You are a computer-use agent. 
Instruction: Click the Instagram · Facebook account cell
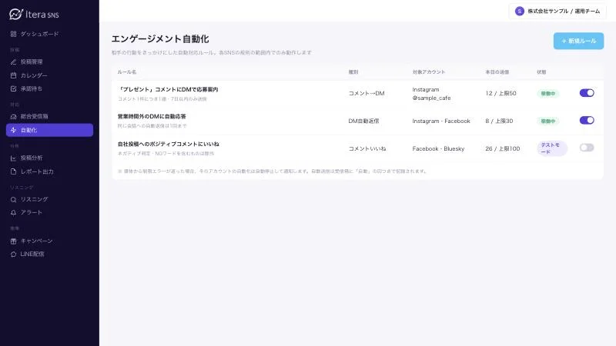441,121
